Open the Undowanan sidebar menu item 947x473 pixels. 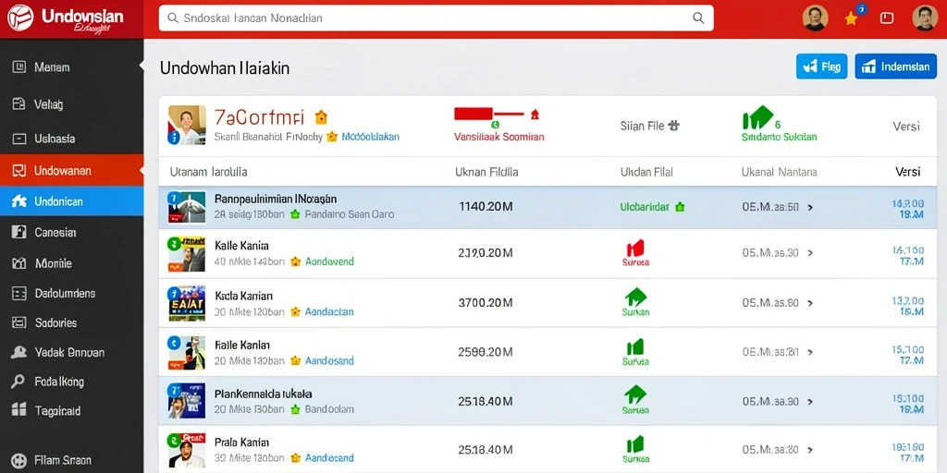[72, 171]
